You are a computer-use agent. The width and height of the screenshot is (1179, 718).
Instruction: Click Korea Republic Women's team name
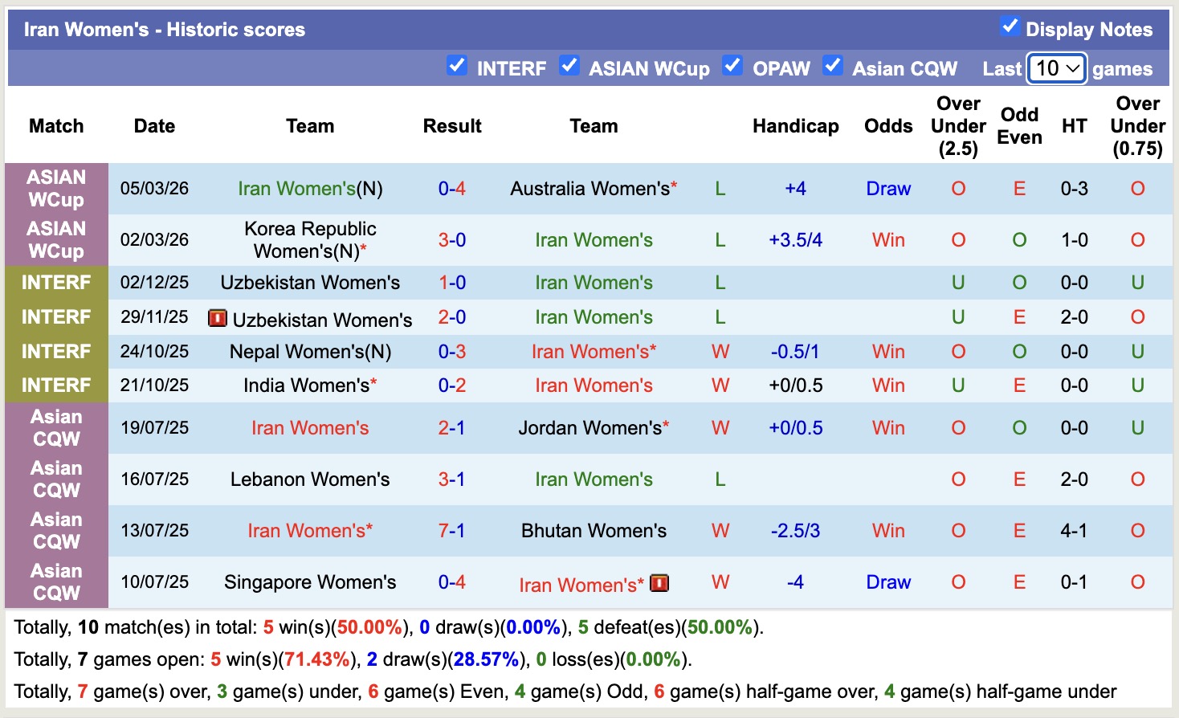(309, 239)
